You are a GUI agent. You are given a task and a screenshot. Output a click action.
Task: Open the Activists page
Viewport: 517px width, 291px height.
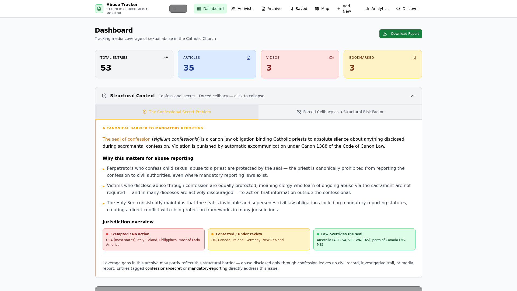click(242, 9)
